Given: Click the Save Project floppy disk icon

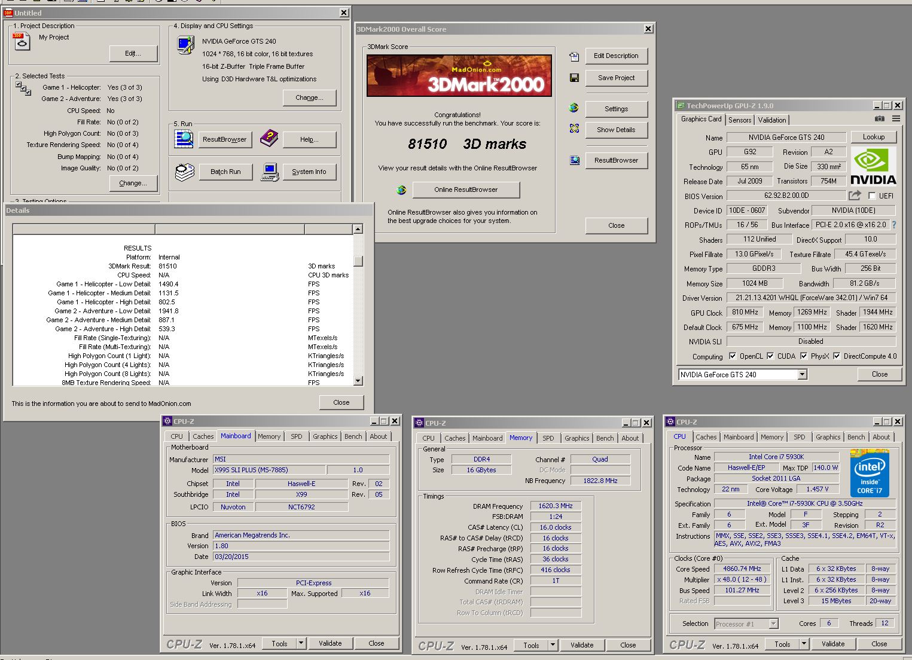Looking at the screenshot, I should pyautogui.click(x=574, y=78).
